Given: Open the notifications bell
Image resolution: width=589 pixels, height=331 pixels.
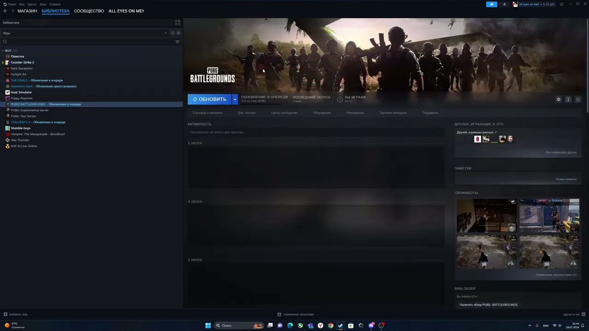Looking at the screenshot, I should pyautogui.click(x=504, y=4).
